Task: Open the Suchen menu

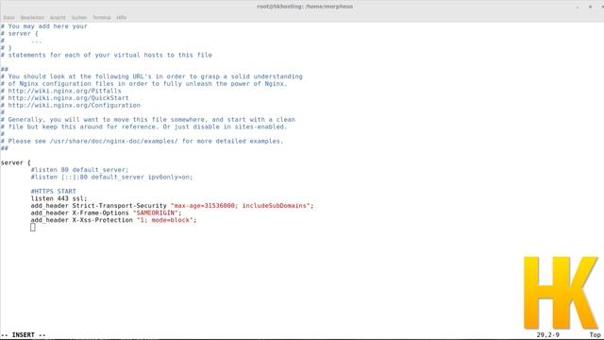Action: 79,18
